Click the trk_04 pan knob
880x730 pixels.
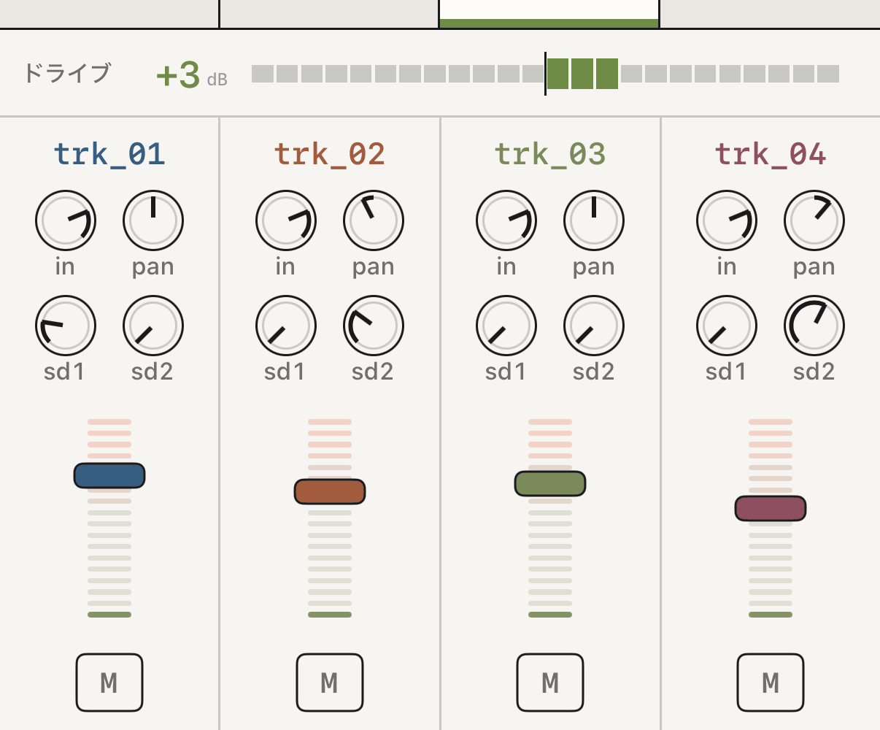(x=814, y=220)
